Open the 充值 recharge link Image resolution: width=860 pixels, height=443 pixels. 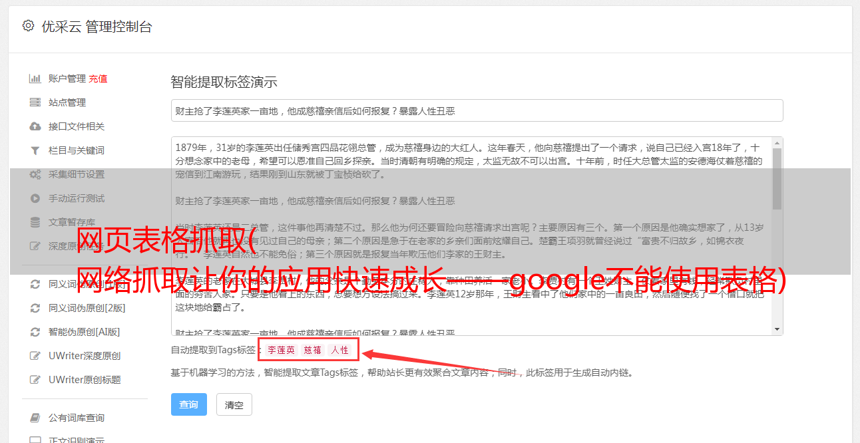(98, 78)
